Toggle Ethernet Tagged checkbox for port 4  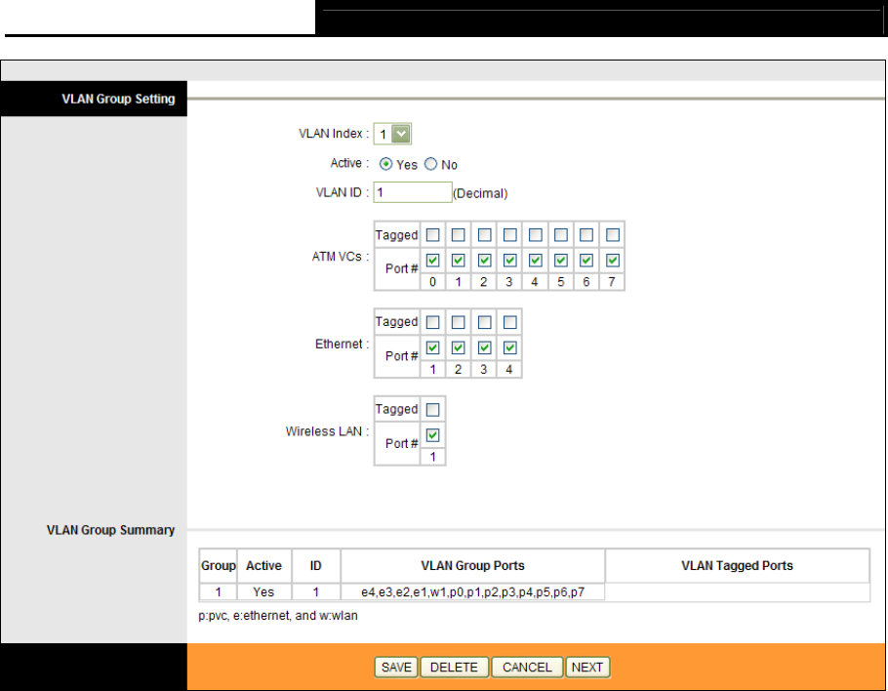tap(509, 322)
